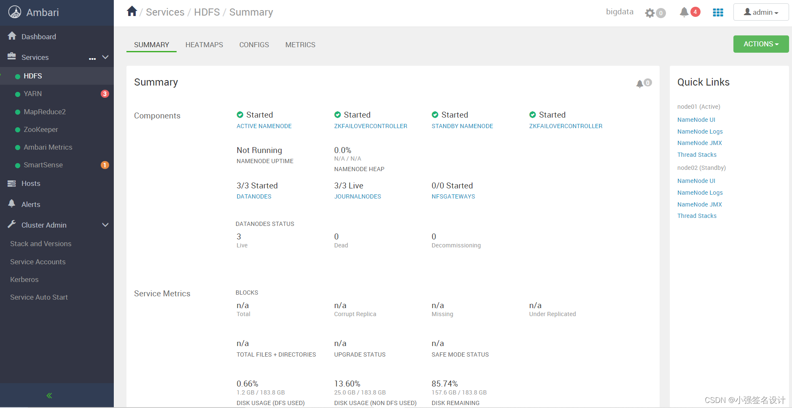
Task: Click Active NameNode started status icon
Action: 240,115
